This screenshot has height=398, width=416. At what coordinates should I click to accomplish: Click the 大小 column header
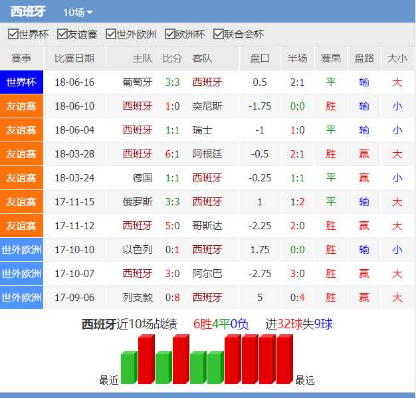tap(397, 58)
